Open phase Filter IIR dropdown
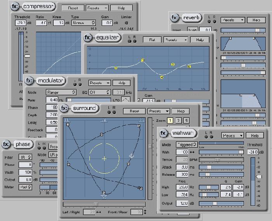 click(25, 157)
